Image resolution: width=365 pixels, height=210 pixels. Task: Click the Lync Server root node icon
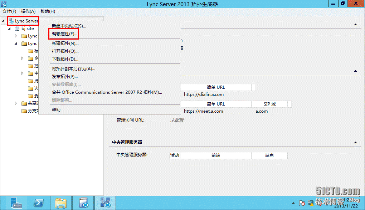11,21
